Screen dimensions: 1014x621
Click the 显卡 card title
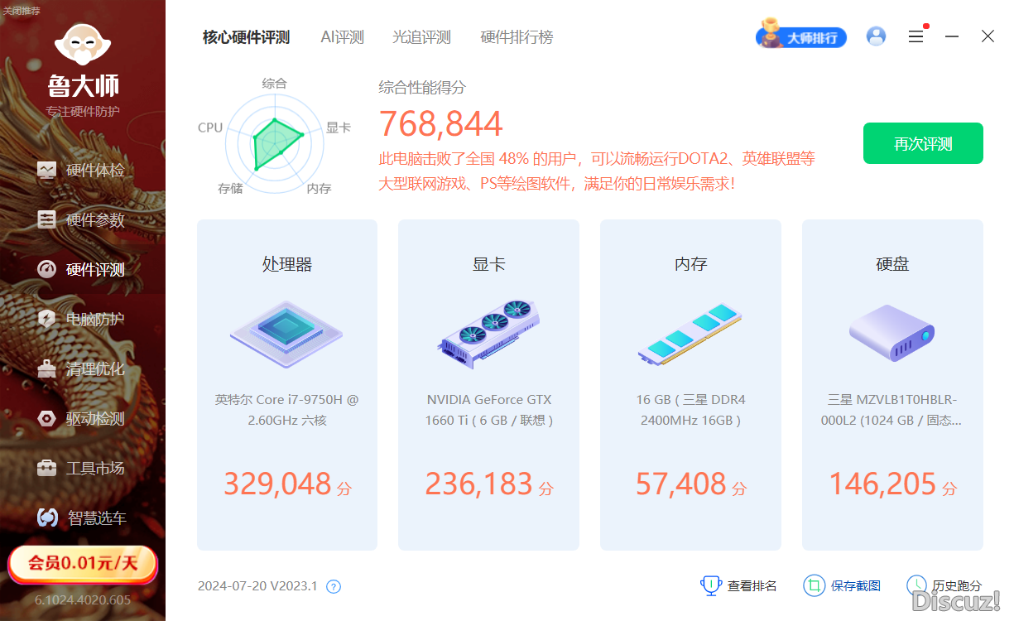(x=489, y=264)
